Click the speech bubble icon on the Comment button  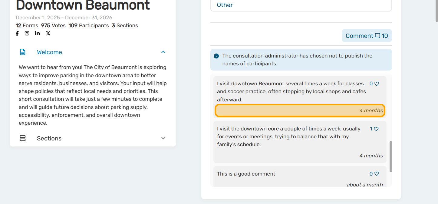coord(377,36)
